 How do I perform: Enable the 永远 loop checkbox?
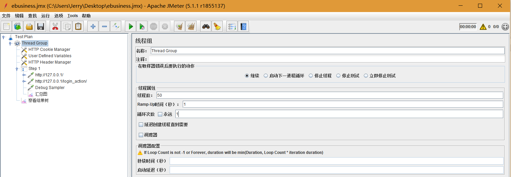[x=160, y=114]
